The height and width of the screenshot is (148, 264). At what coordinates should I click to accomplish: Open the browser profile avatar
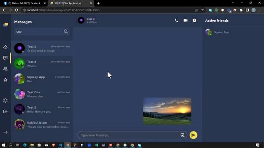coord(254,10)
